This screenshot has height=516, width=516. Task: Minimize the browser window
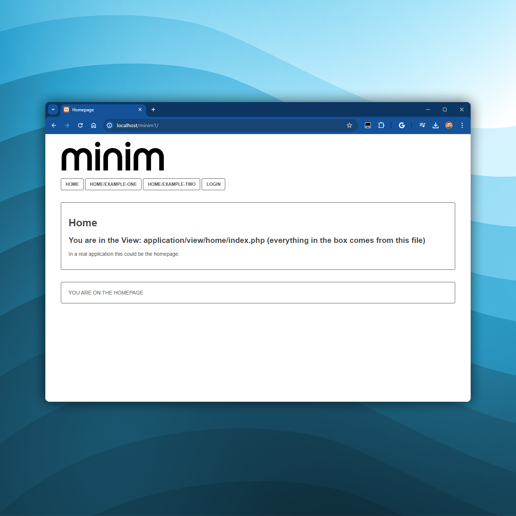click(x=428, y=109)
